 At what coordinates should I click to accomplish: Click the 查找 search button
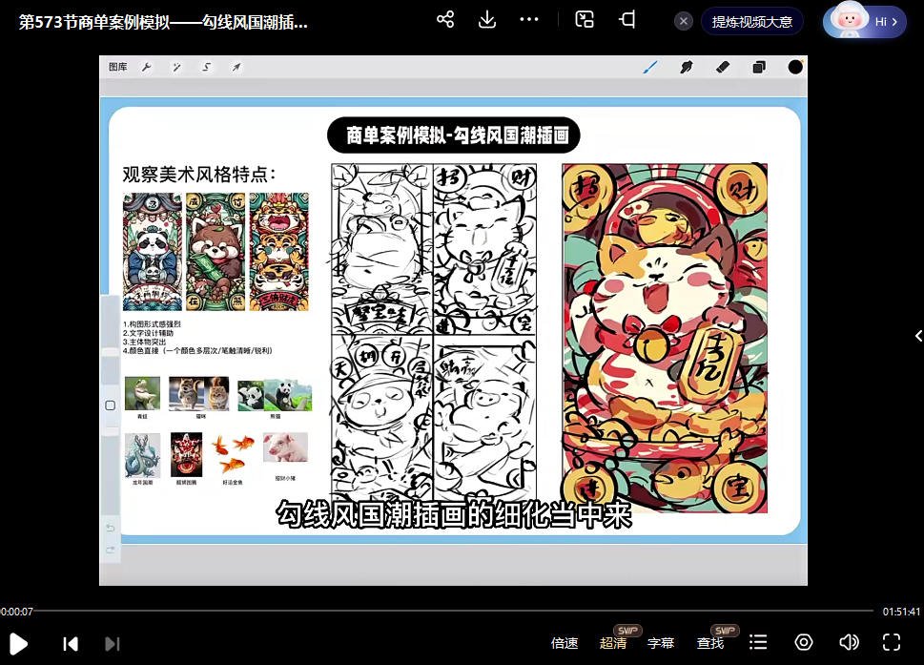pyautogui.click(x=709, y=643)
